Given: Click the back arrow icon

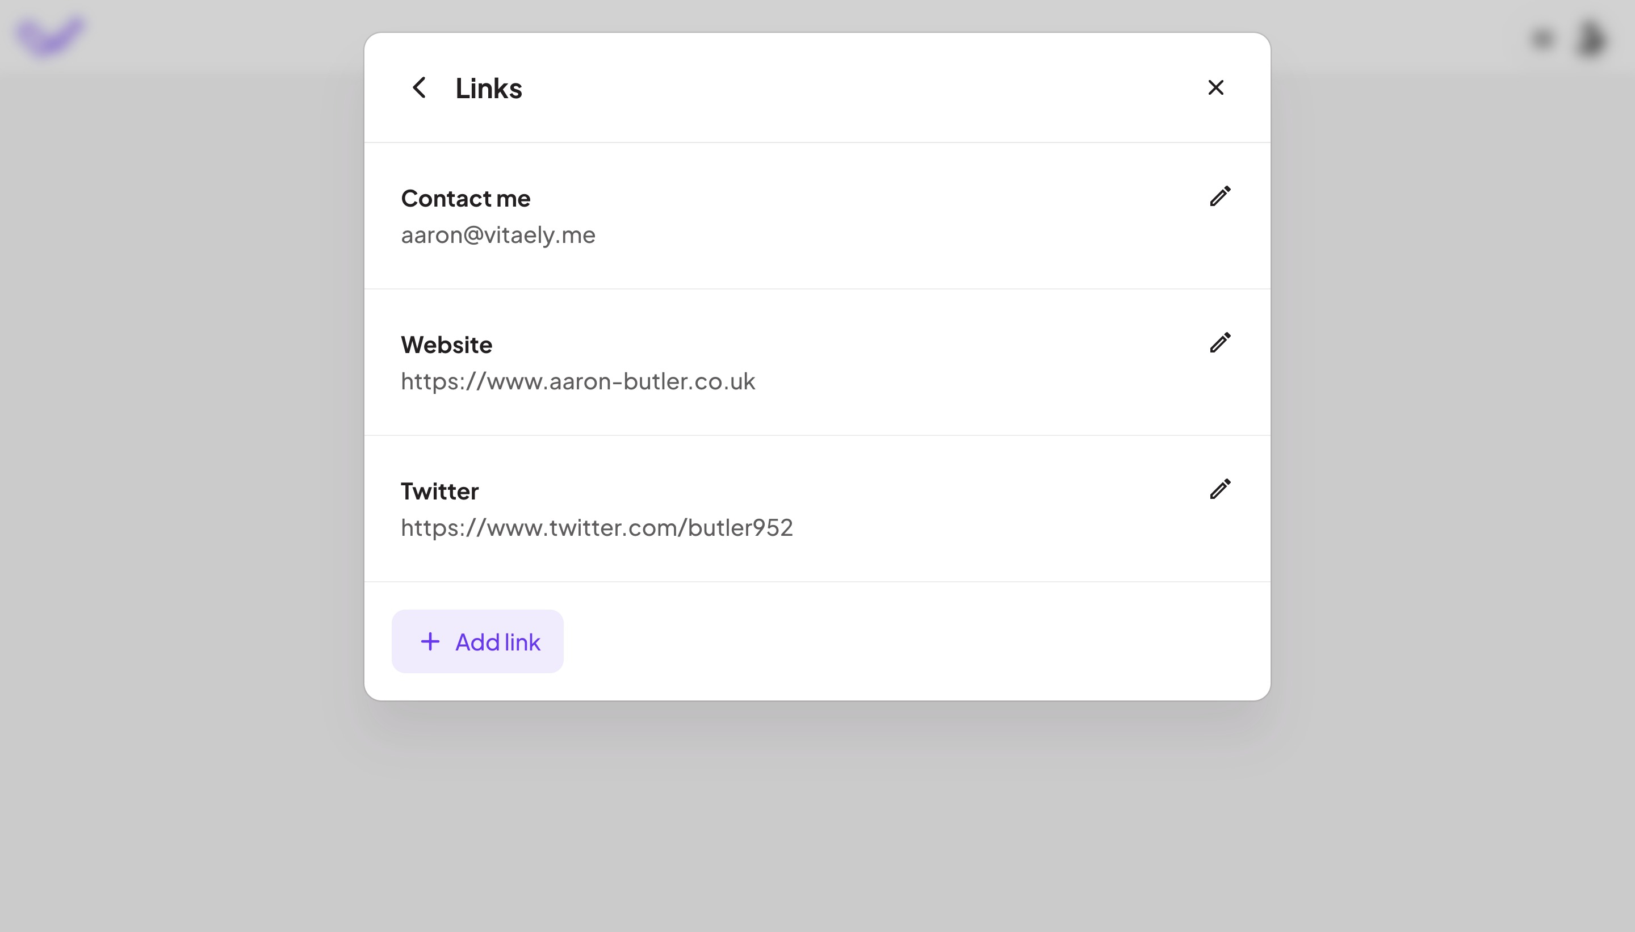Looking at the screenshot, I should point(419,87).
